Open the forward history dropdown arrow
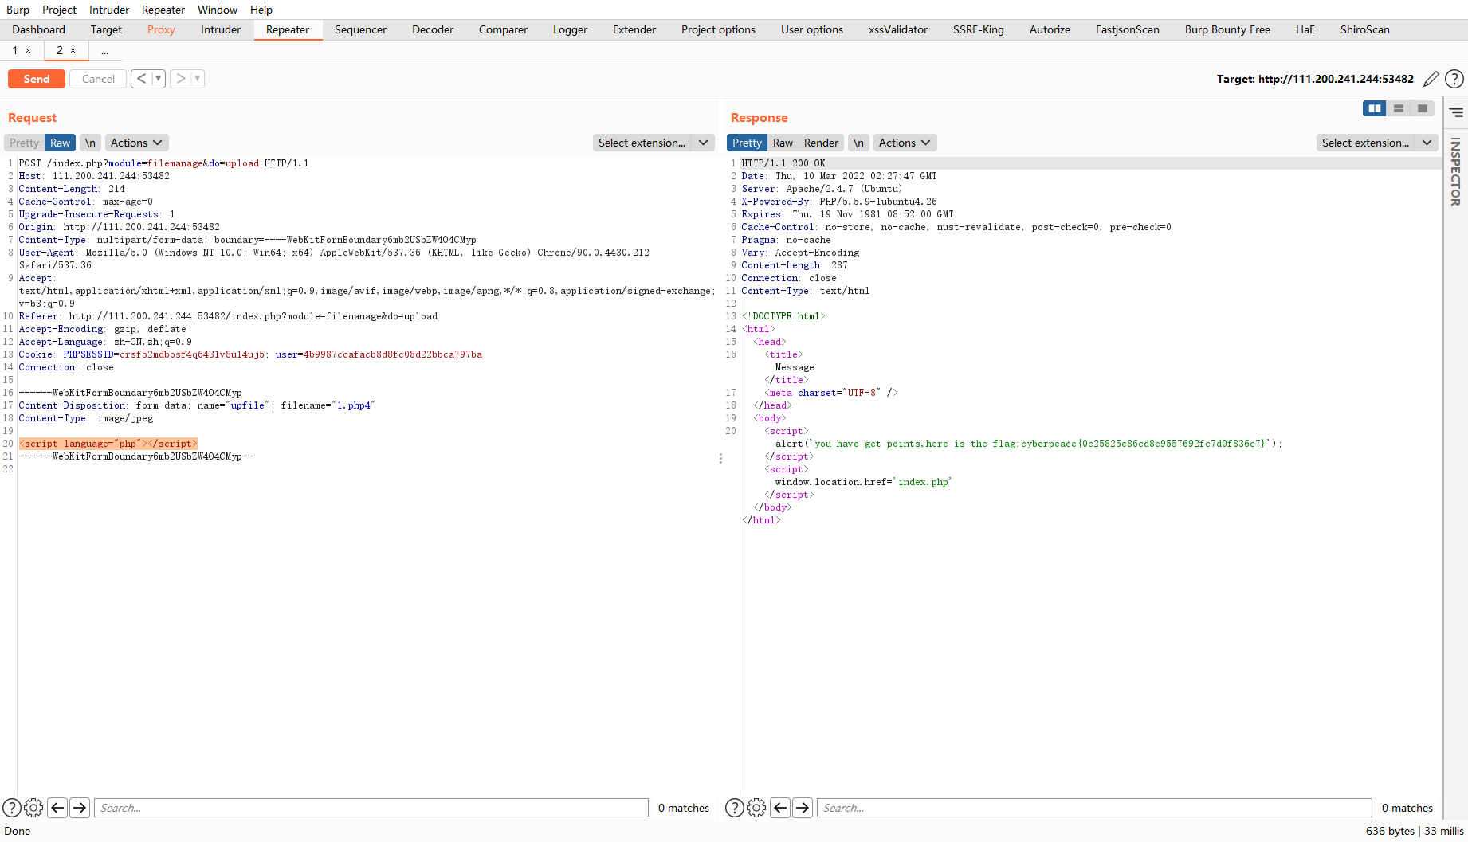This screenshot has height=842, width=1468. coord(198,79)
